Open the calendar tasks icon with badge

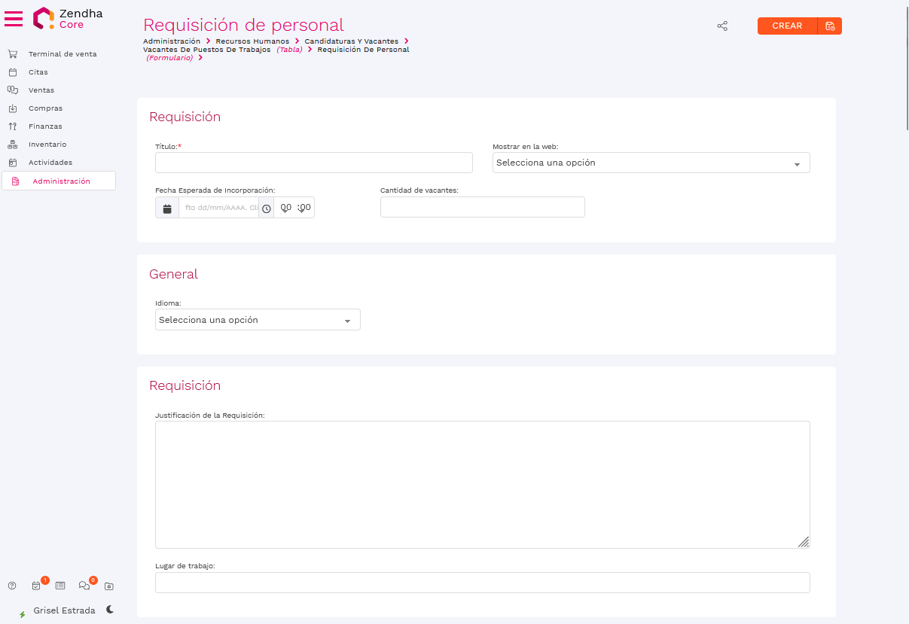tap(36, 586)
